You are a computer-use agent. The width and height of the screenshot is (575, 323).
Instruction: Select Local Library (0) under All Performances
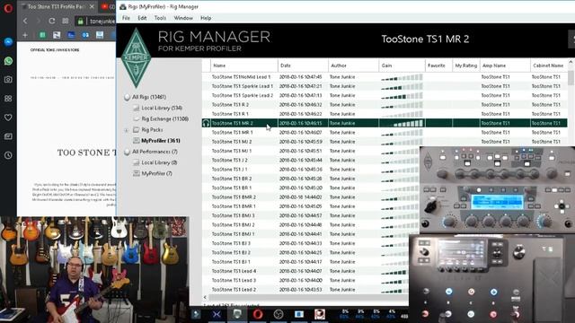pos(159,162)
